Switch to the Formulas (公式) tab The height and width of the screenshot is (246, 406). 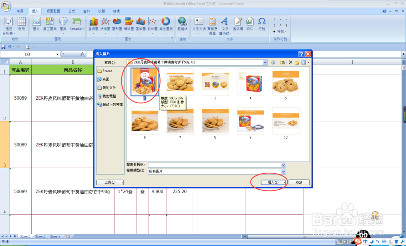click(x=71, y=11)
